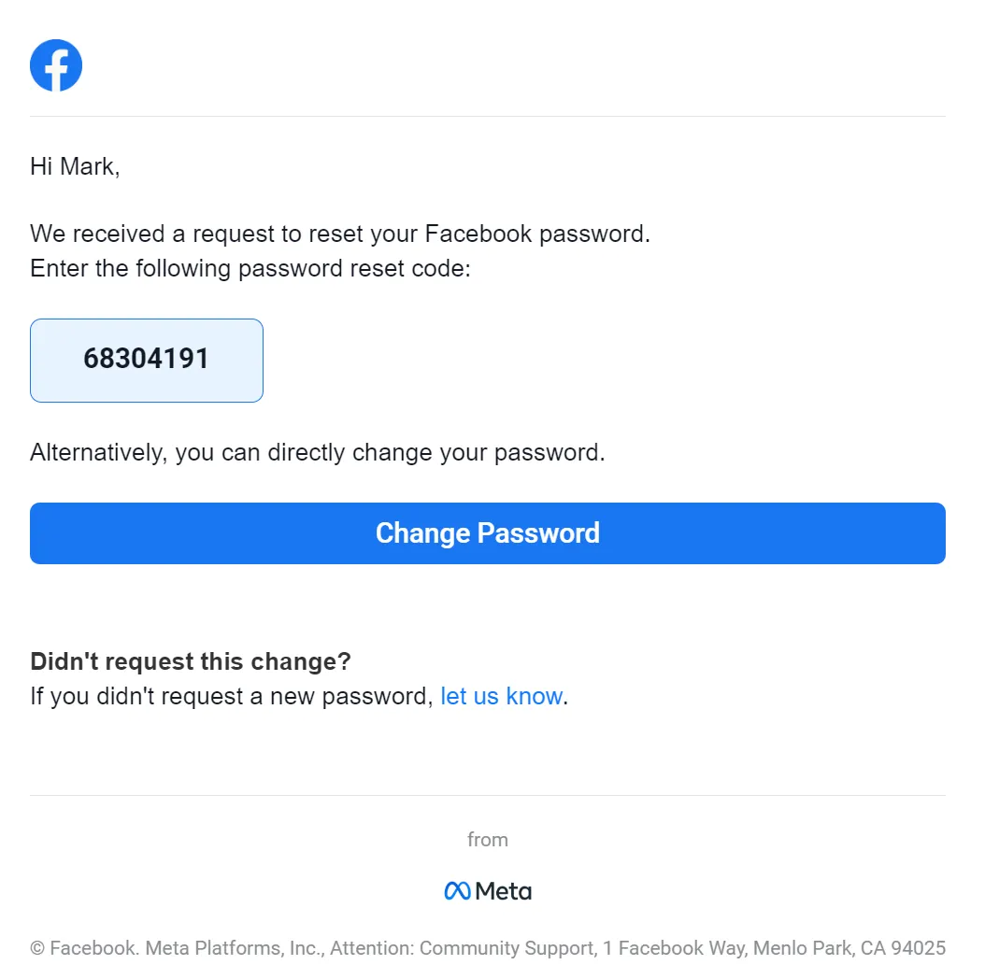
Task: Click the "from" label above Meta
Action: 488,839
